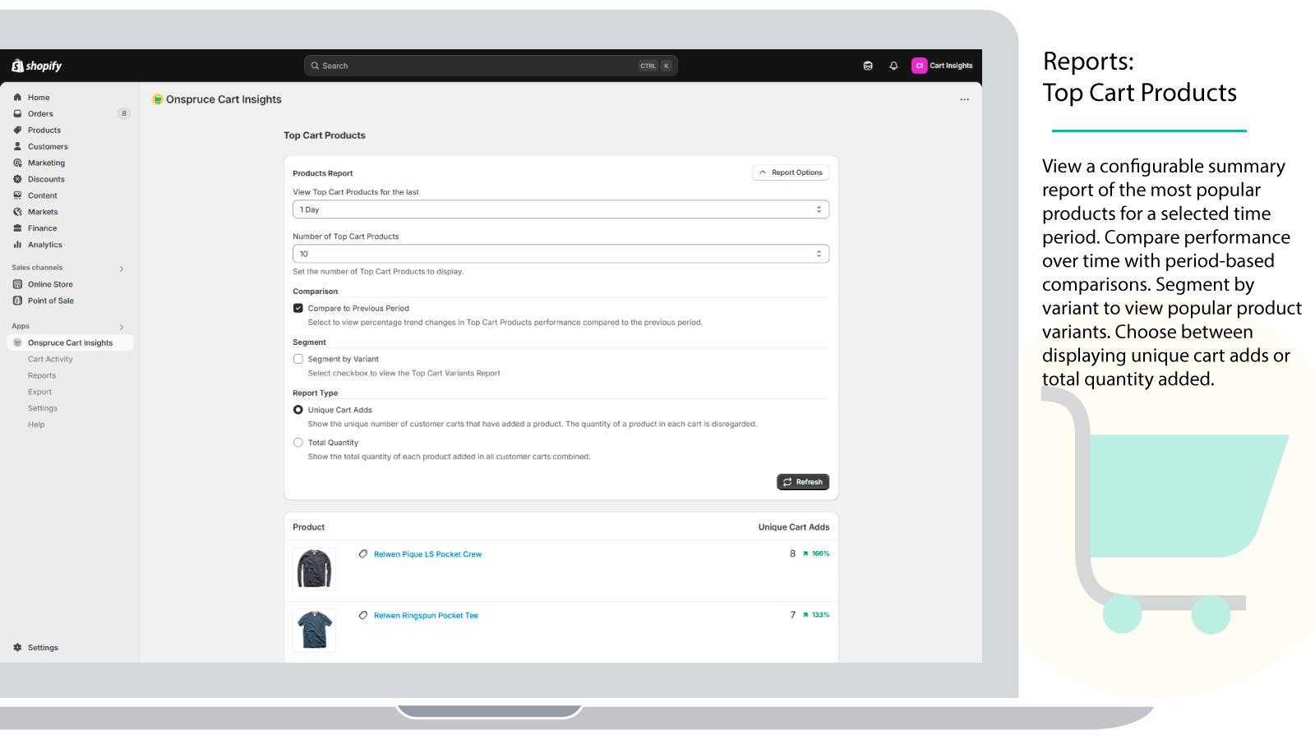Enable the Segment by Variant checkbox
The image size is (1315, 739).
click(x=298, y=359)
